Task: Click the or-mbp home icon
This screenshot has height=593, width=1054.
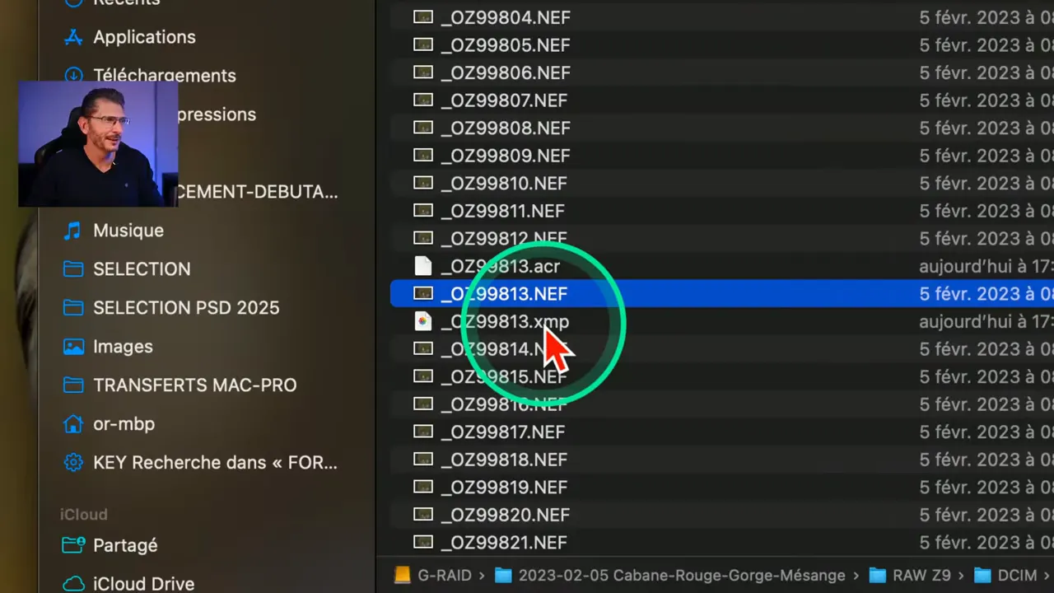Action: tap(73, 424)
